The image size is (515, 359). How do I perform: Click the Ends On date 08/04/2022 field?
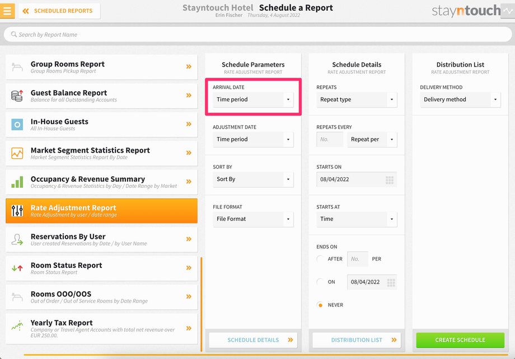point(372,282)
